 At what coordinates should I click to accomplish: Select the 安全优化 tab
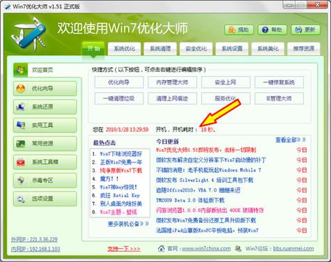click(196, 49)
